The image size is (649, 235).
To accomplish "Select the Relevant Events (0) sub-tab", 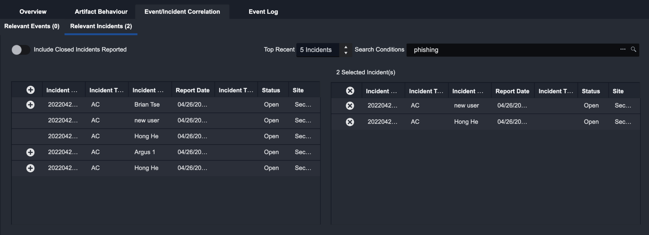I will pos(32,26).
